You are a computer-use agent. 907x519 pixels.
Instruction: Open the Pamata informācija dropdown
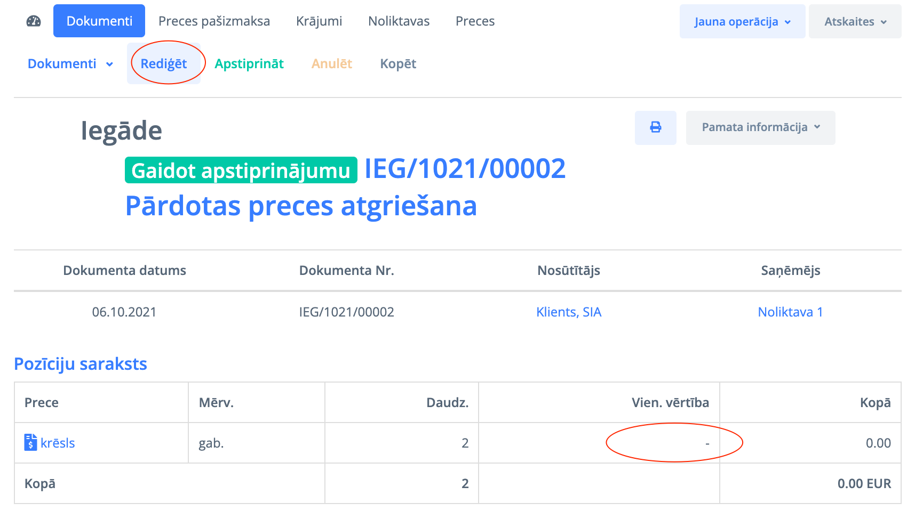(760, 127)
